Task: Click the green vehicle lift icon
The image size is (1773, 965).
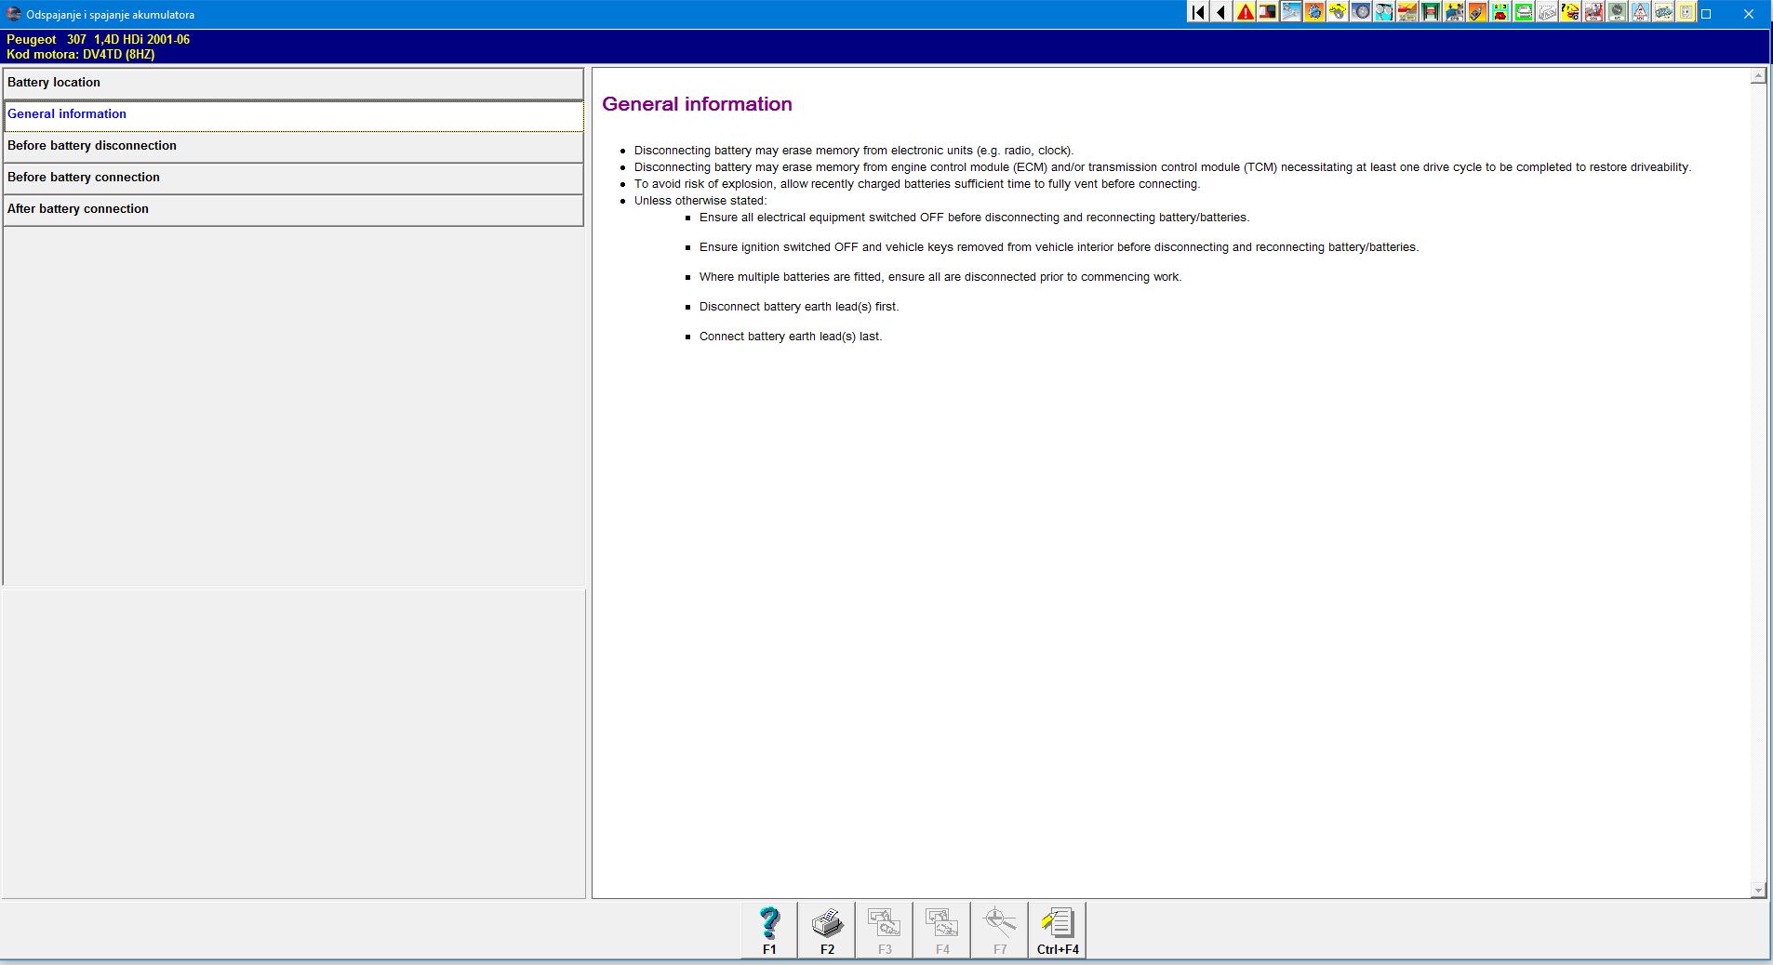Action: [x=1431, y=12]
